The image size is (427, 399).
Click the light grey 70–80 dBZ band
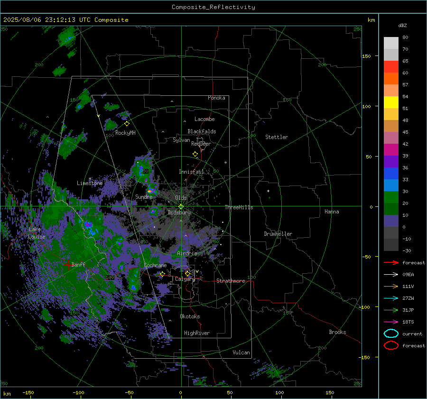[x=391, y=43]
